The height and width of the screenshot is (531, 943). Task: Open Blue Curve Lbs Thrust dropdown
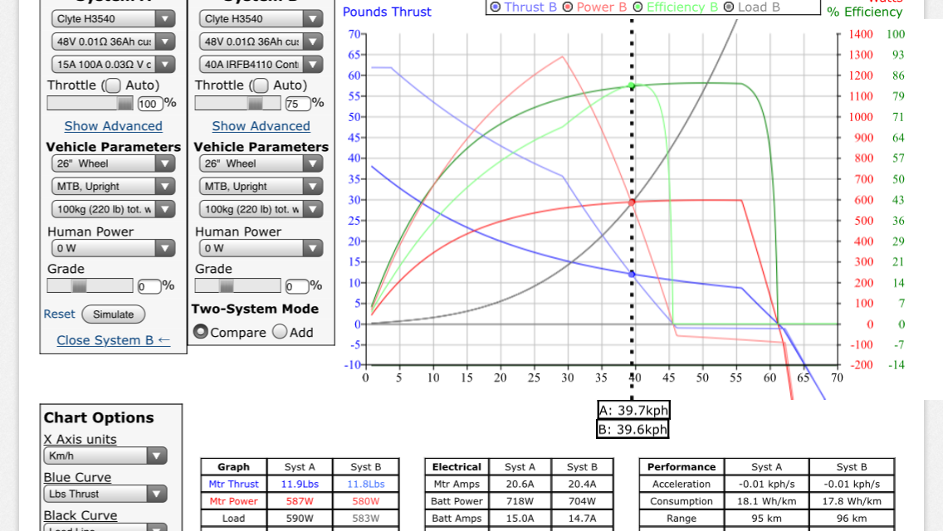coord(105,494)
